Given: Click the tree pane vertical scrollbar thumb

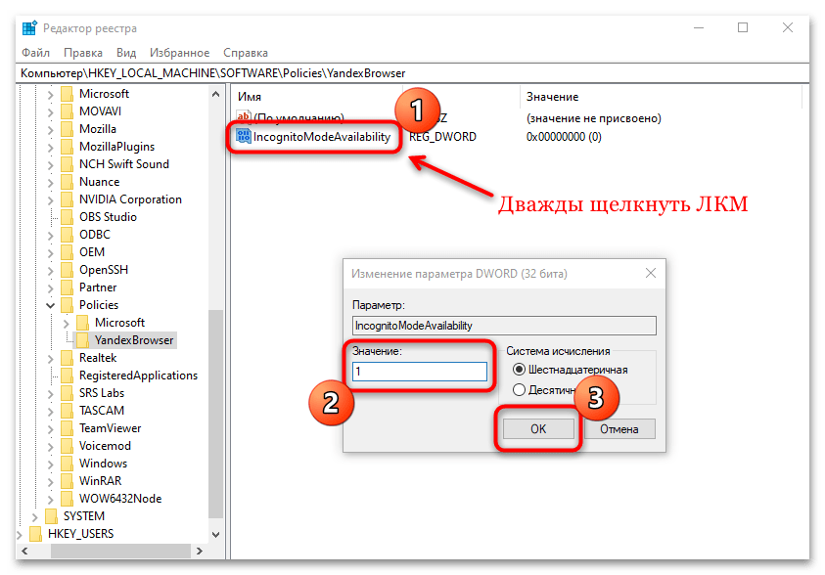Looking at the screenshot, I should pos(215,413).
